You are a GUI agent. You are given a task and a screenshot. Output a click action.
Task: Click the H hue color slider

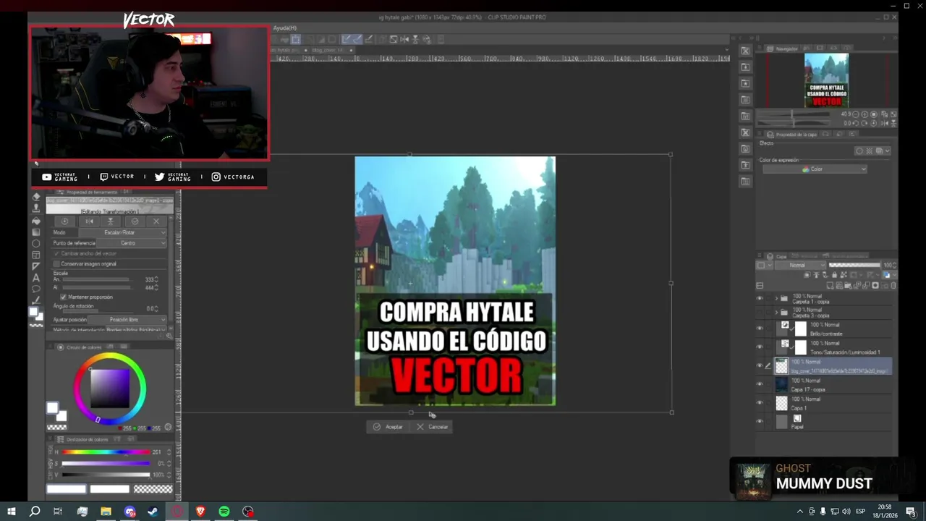click(x=106, y=452)
